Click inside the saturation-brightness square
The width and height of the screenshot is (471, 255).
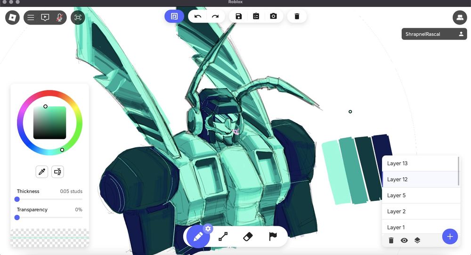(49, 123)
